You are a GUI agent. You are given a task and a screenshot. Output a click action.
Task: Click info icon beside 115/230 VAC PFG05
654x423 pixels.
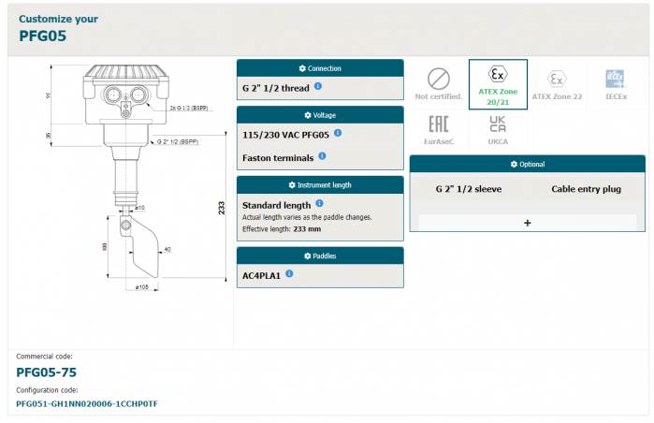pos(338,133)
